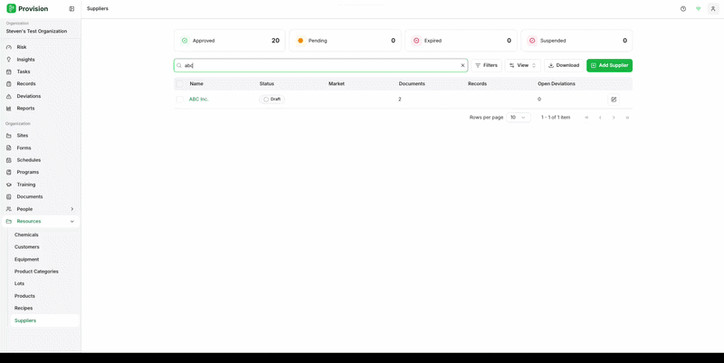Viewport: 724px width, 363px height.
Task: Open the View dropdown
Action: point(523,65)
